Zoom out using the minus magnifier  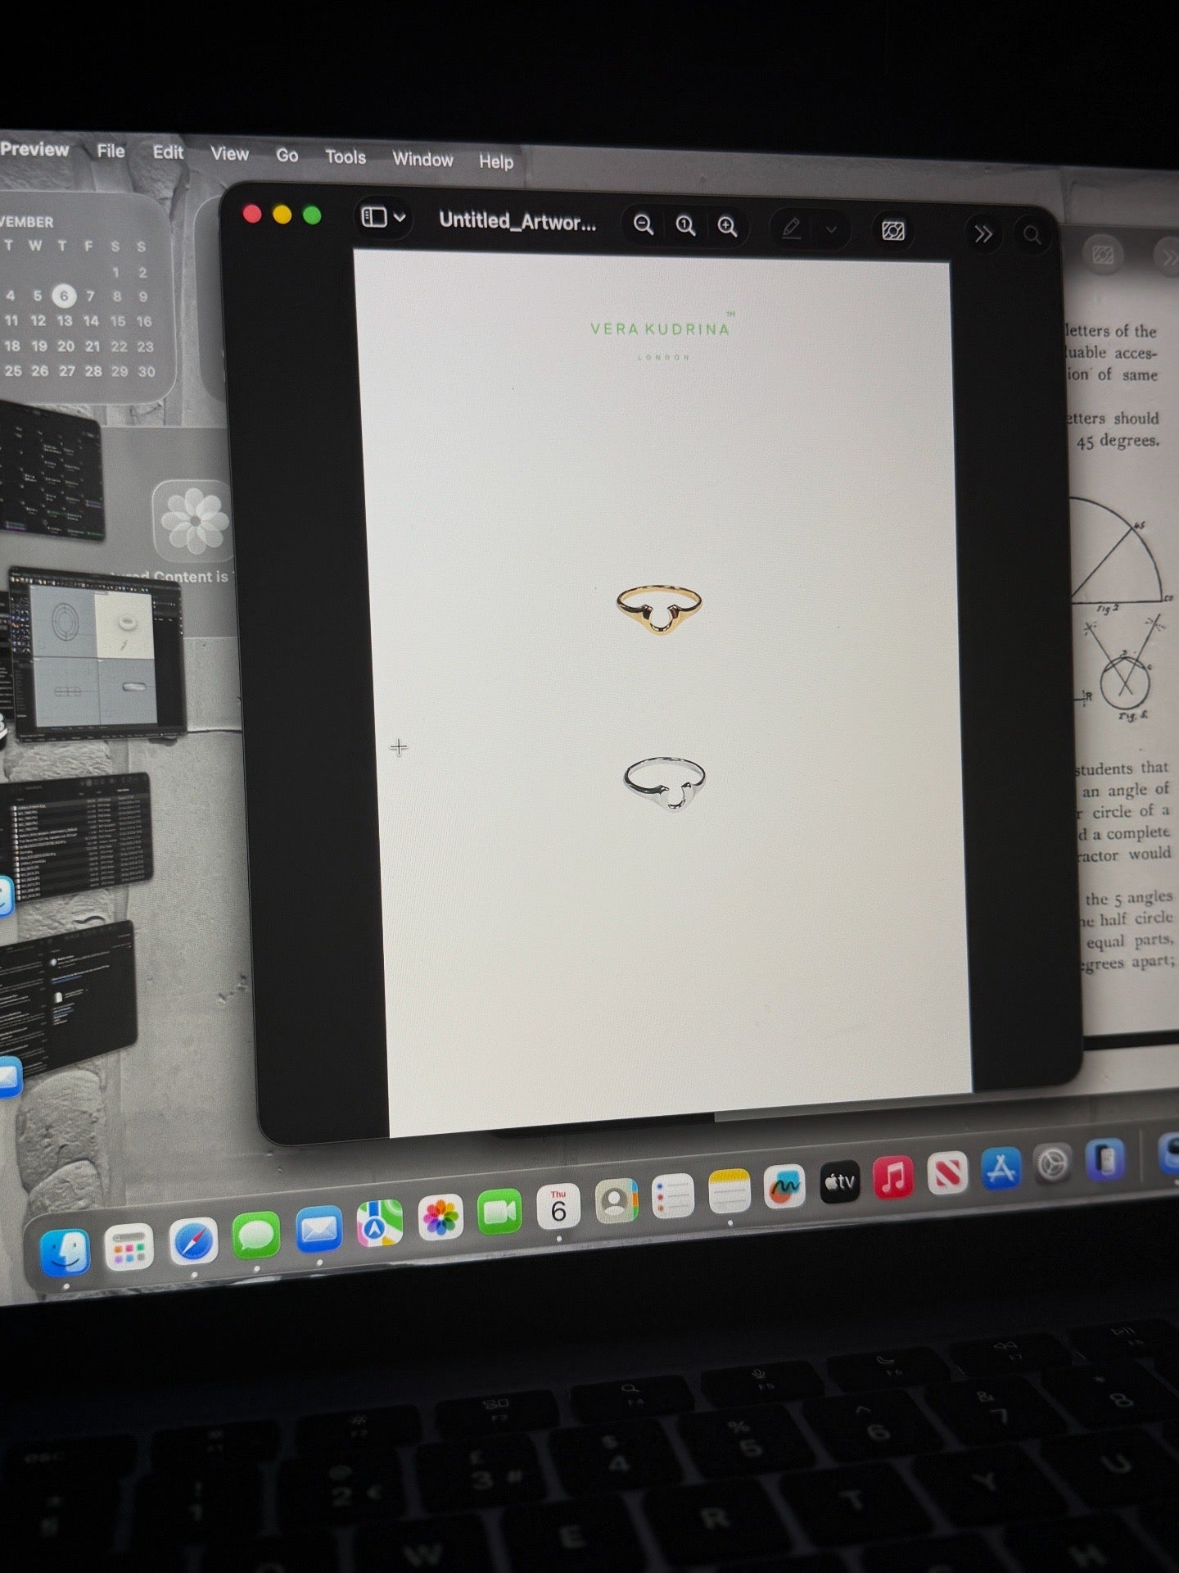644,225
